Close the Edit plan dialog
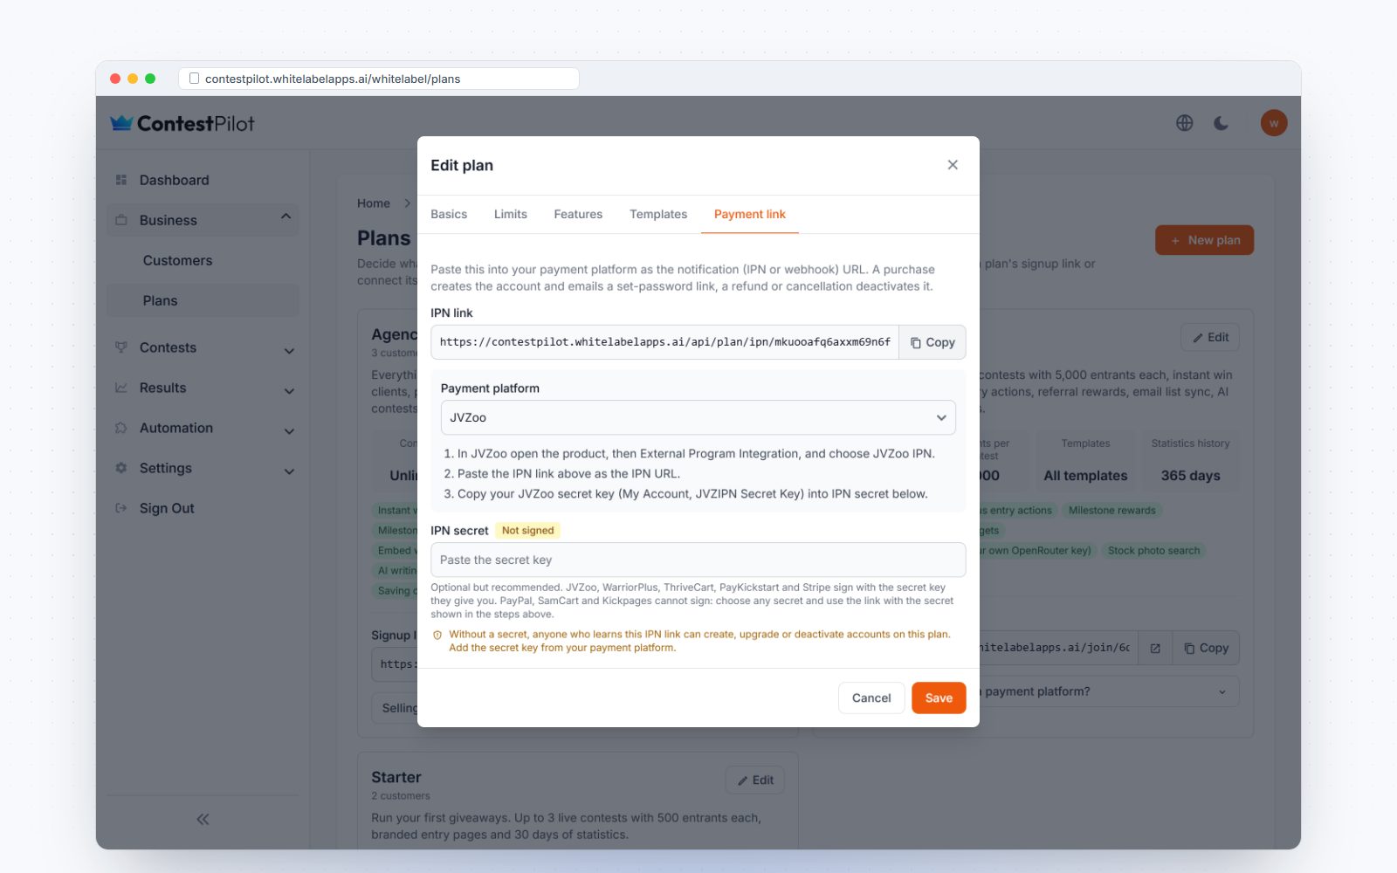The height and width of the screenshot is (873, 1397). (x=953, y=165)
